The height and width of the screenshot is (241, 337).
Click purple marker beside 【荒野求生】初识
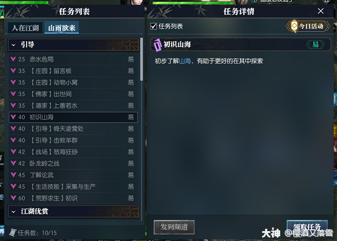(x=13, y=198)
